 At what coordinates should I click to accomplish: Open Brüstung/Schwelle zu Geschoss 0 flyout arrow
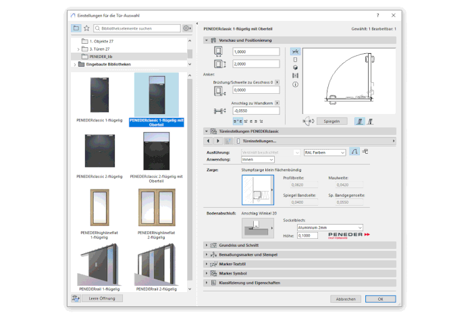click(x=277, y=82)
